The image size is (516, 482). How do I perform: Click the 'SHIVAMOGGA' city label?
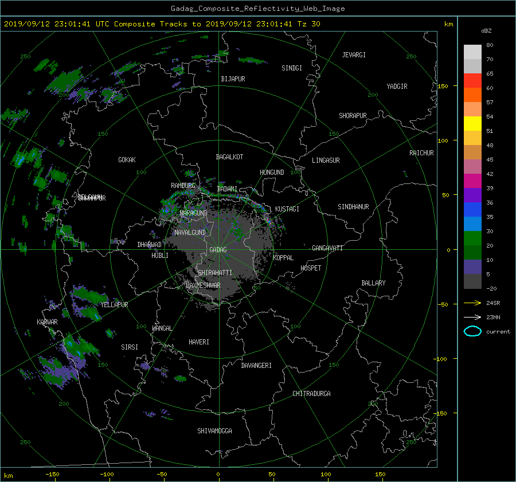(x=214, y=431)
